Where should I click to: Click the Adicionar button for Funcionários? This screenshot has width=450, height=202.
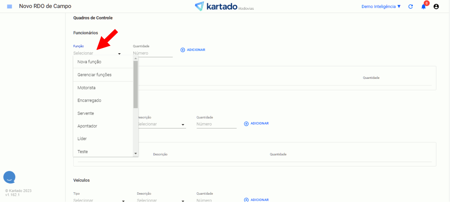click(x=193, y=50)
